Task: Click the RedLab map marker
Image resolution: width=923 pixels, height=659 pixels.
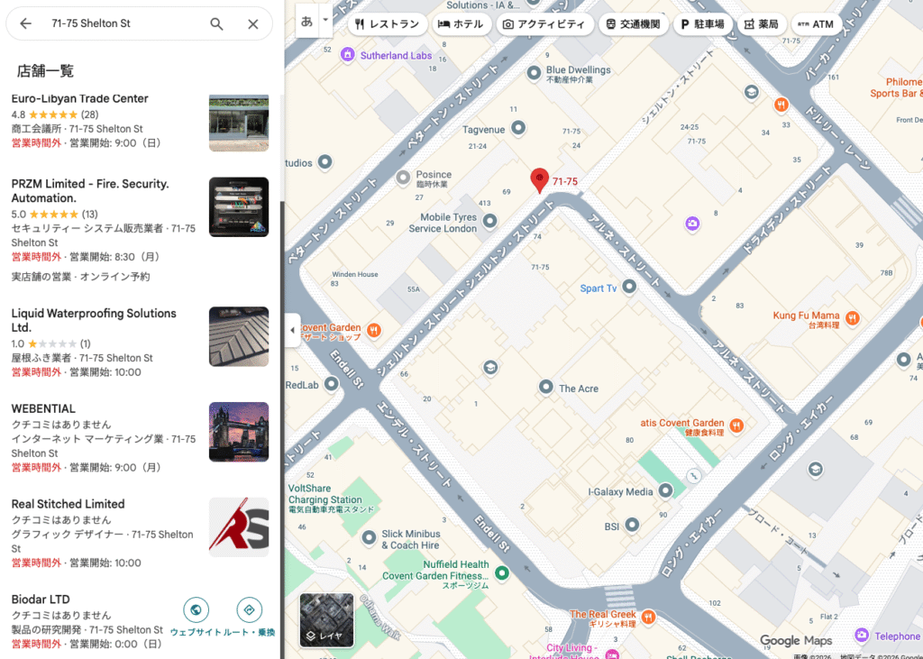Action: pos(332,385)
